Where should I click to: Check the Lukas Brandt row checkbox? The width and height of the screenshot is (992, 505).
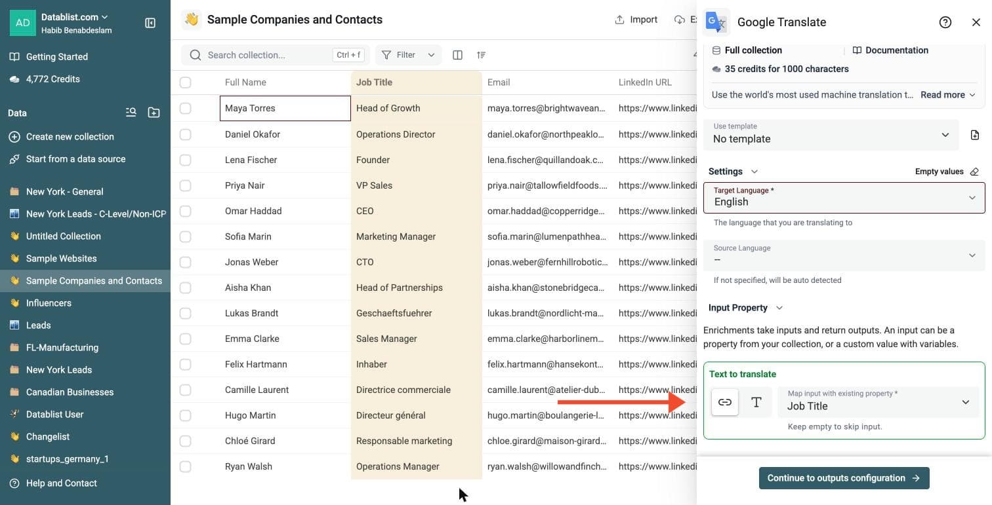point(186,313)
